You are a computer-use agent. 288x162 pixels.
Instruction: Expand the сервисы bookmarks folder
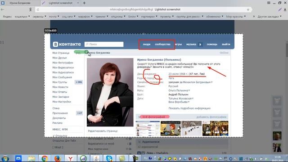coord(39,17)
